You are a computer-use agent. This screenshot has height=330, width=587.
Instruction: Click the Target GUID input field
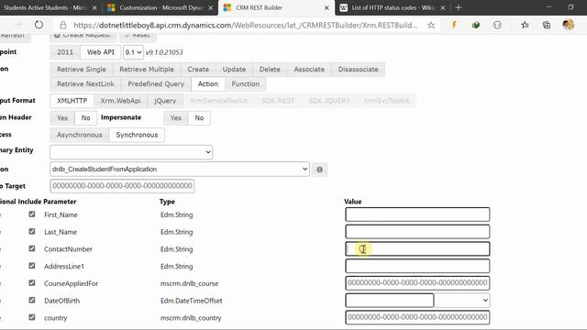pos(122,186)
